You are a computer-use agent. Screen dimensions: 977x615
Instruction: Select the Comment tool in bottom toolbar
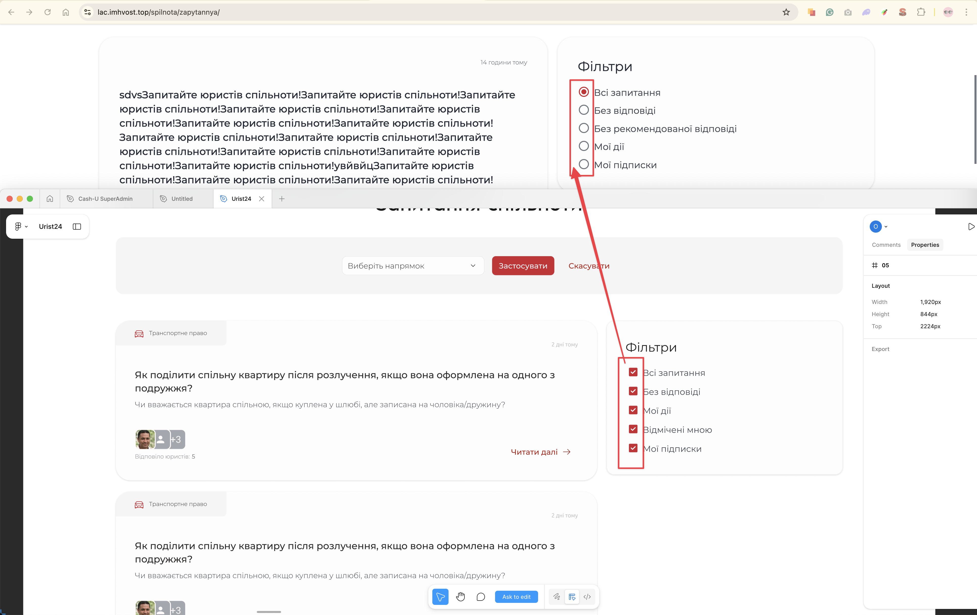click(481, 597)
